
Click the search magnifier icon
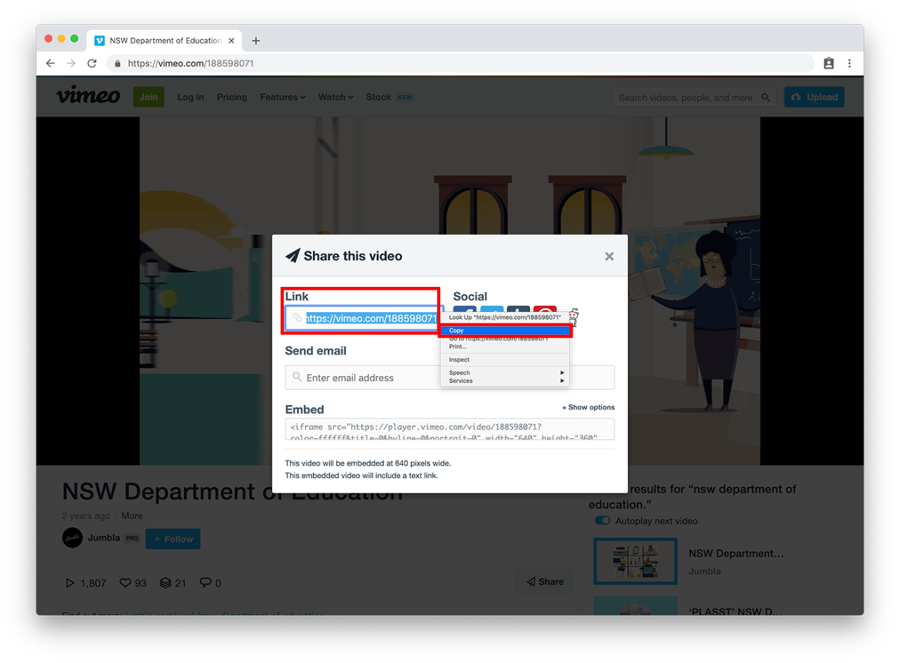pyautogui.click(x=766, y=98)
